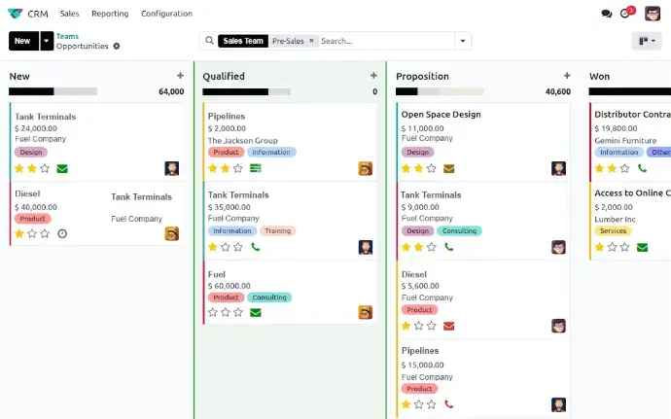Open the activities clock with notification badge
Screen dimensions: 671x419
[626, 14]
